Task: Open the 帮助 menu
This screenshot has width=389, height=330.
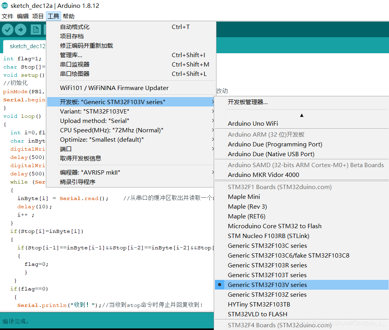Action: [x=69, y=16]
